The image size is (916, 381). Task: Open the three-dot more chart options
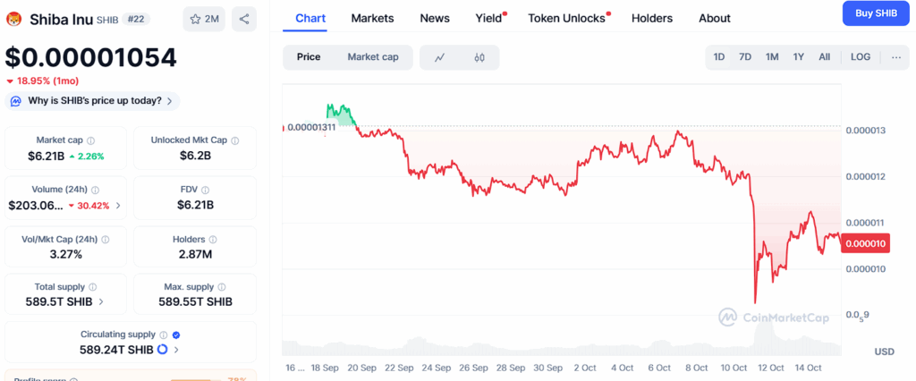click(x=896, y=57)
